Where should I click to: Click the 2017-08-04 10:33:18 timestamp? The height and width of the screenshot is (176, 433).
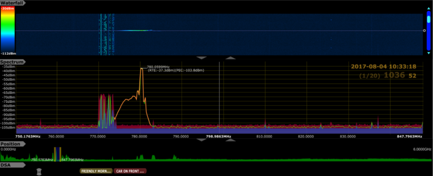pyautogui.click(x=383, y=66)
